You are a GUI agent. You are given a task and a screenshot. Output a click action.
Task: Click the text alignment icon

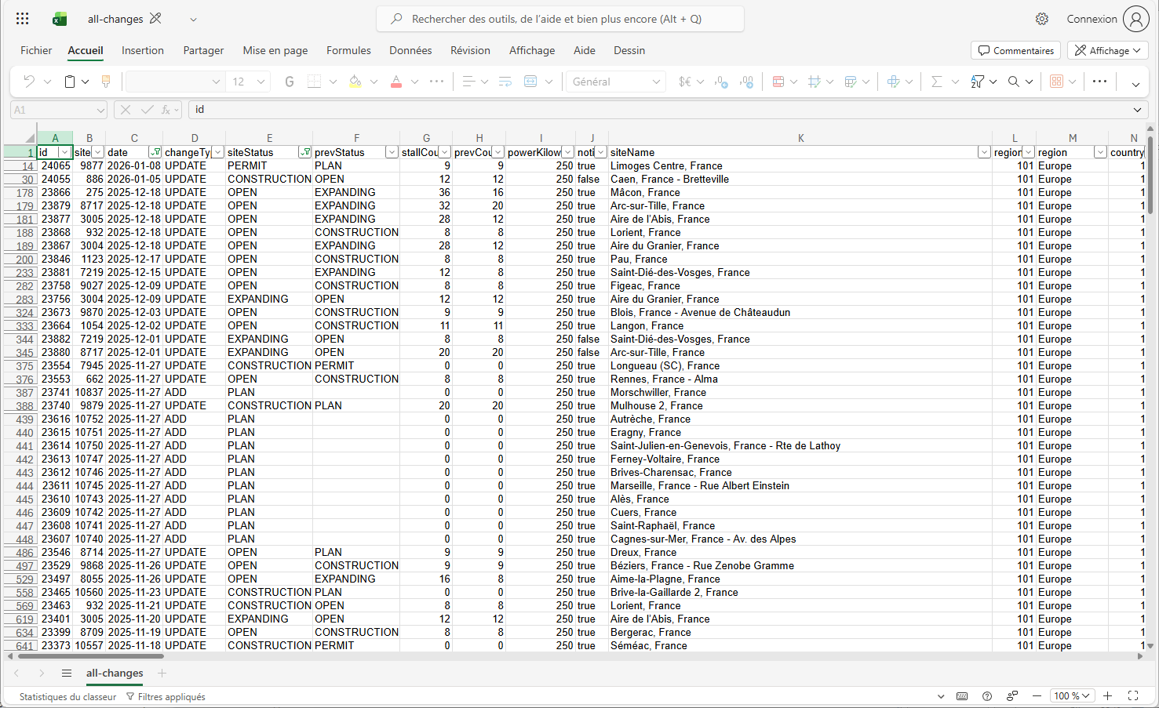click(468, 82)
